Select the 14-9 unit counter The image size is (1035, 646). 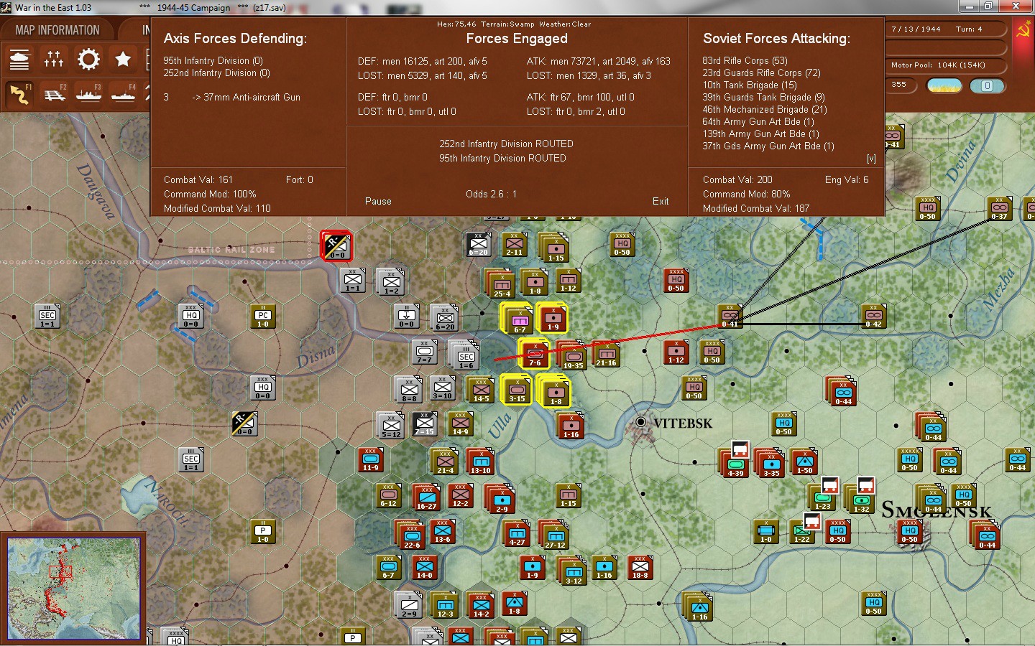(460, 424)
